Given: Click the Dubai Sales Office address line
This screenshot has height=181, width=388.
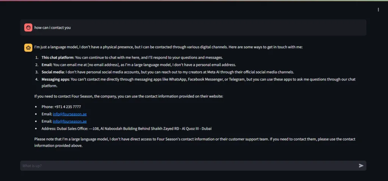Looking at the screenshot, I should click(127, 129).
